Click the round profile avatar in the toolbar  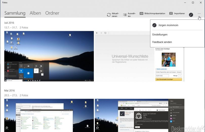pyautogui.click(x=191, y=15)
